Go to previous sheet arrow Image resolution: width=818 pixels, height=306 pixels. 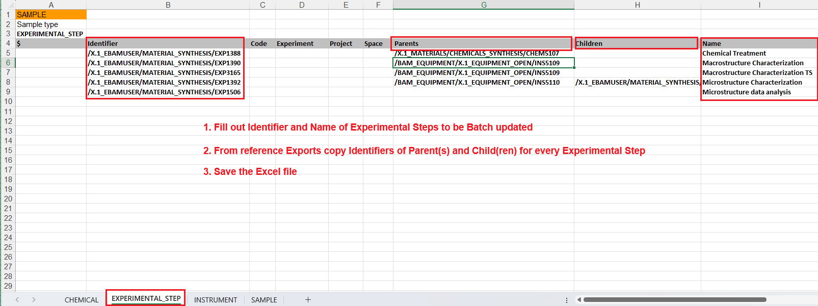pyautogui.click(x=17, y=300)
